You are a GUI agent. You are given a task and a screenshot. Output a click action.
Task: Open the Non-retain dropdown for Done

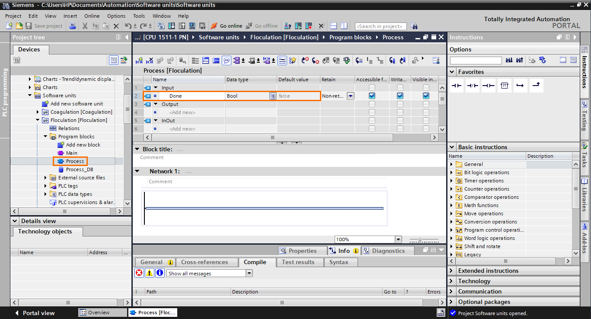coord(351,96)
